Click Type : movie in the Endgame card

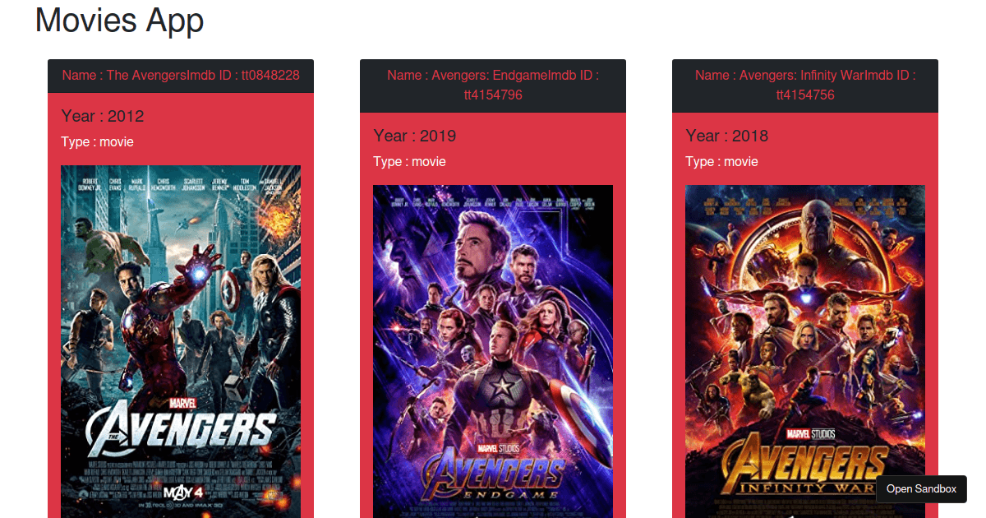pos(409,161)
